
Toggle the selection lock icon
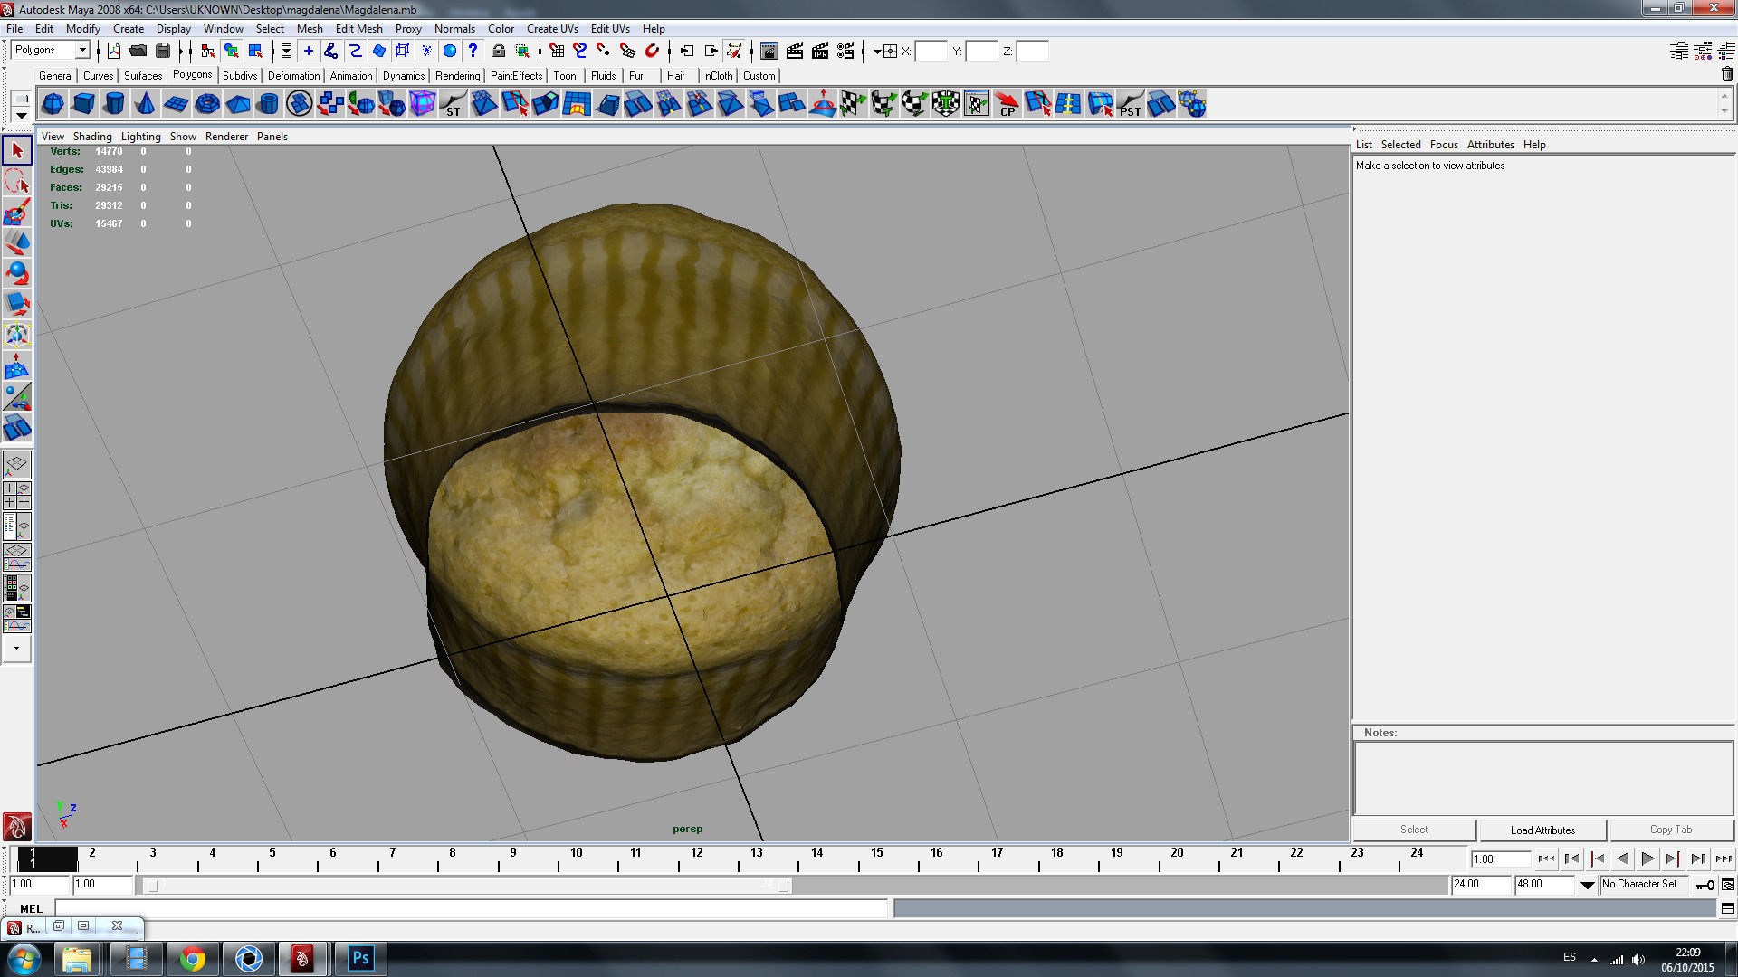pos(498,51)
